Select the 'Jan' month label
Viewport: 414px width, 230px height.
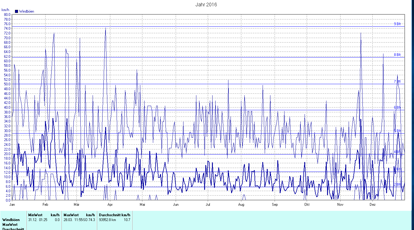tap(12, 205)
